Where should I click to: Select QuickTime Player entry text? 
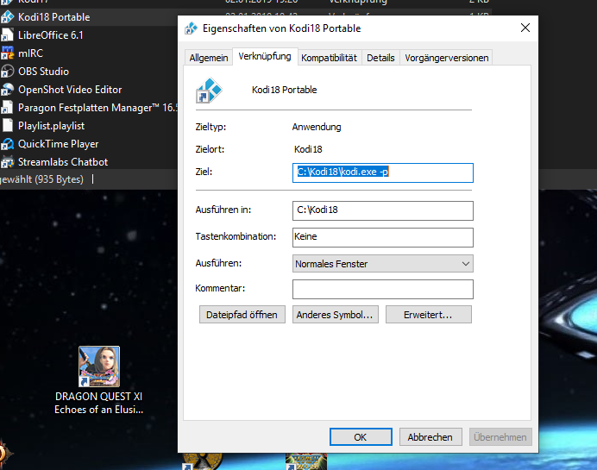tap(59, 144)
